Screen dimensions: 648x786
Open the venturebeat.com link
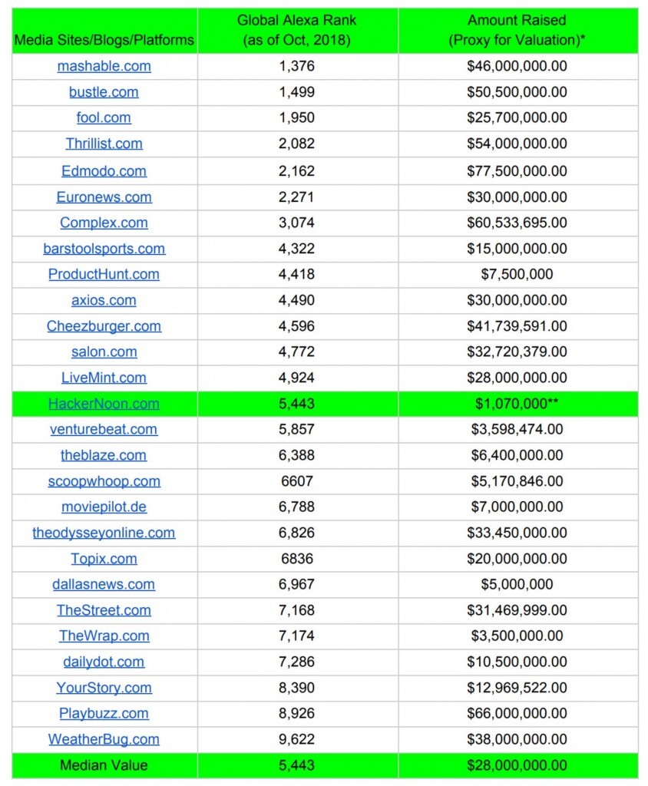point(104,429)
